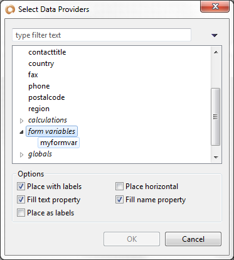The width and height of the screenshot is (234, 260).
Task: Click the type filter text field
Action: 102,35
